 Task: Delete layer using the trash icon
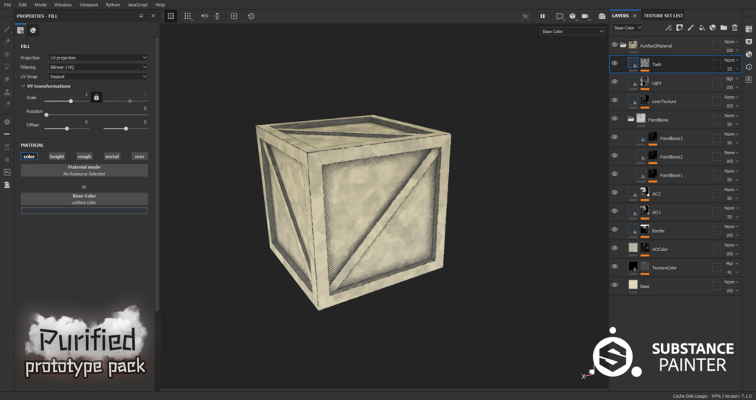[735, 28]
